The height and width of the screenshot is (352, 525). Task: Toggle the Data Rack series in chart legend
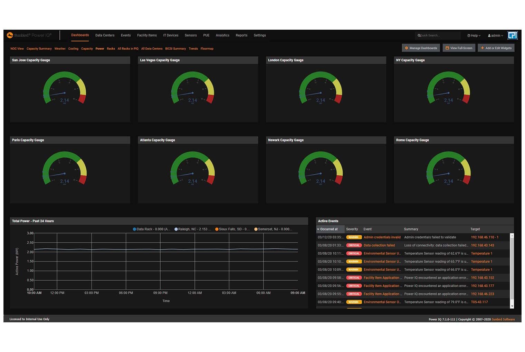151,229
